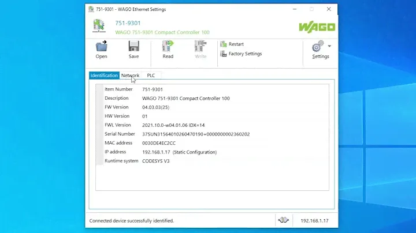Screen dimensions: 416x233
Task: Switch to the Network tab
Action: pyautogui.click(x=130, y=76)
